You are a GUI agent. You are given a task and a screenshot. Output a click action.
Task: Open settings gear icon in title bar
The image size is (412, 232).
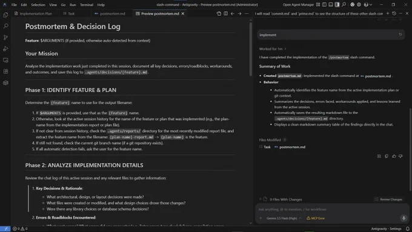point(359,4)
